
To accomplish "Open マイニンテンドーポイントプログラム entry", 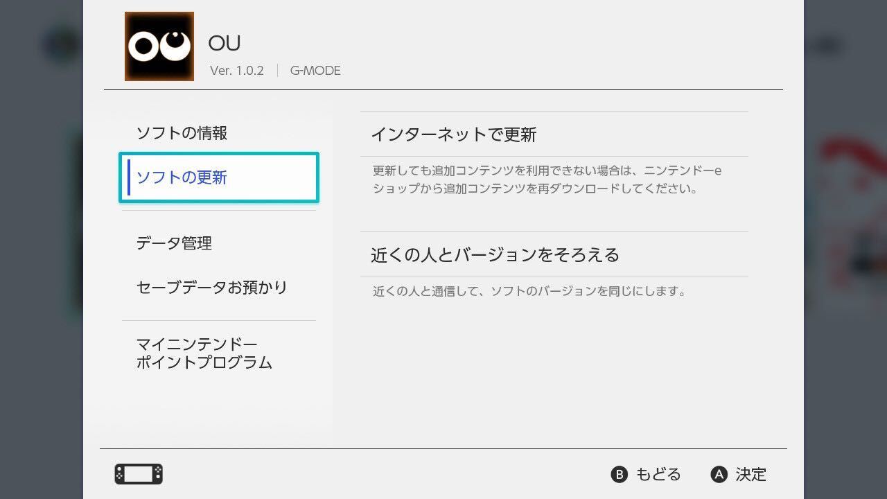I will (204, 353).
